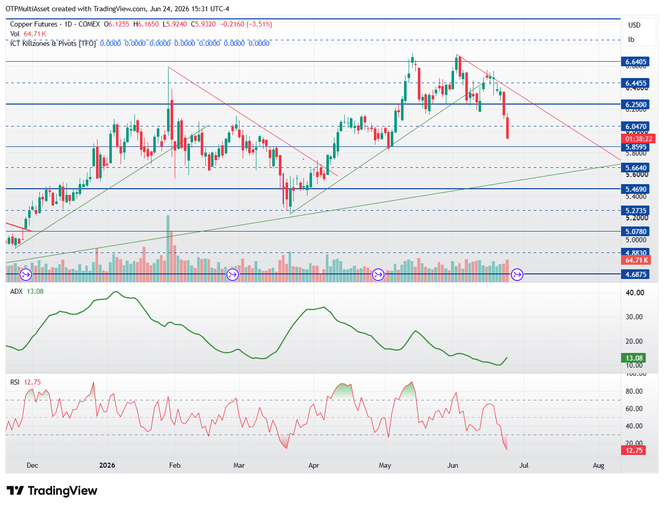This screenshot has width=664, height=508.
Task: Click the December pivot arrow icon
Action: pyautogui.click(x=26, y=275)
